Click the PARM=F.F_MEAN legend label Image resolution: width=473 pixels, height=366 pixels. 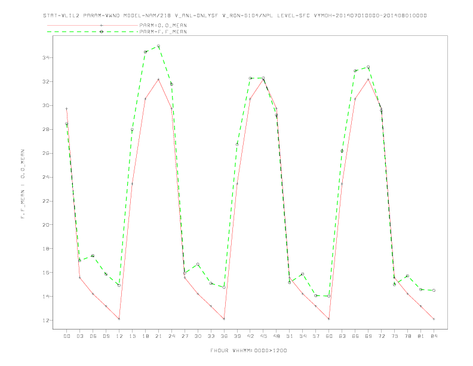pos(163,32)
